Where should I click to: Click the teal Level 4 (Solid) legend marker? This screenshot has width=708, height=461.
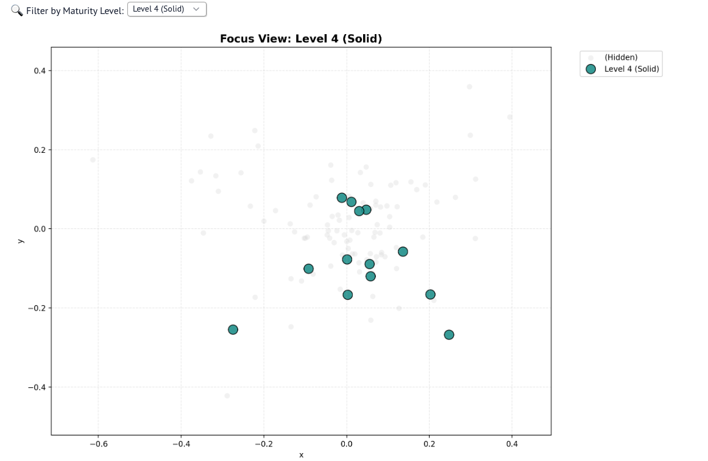pyautogui.click(x=590, y=69)
